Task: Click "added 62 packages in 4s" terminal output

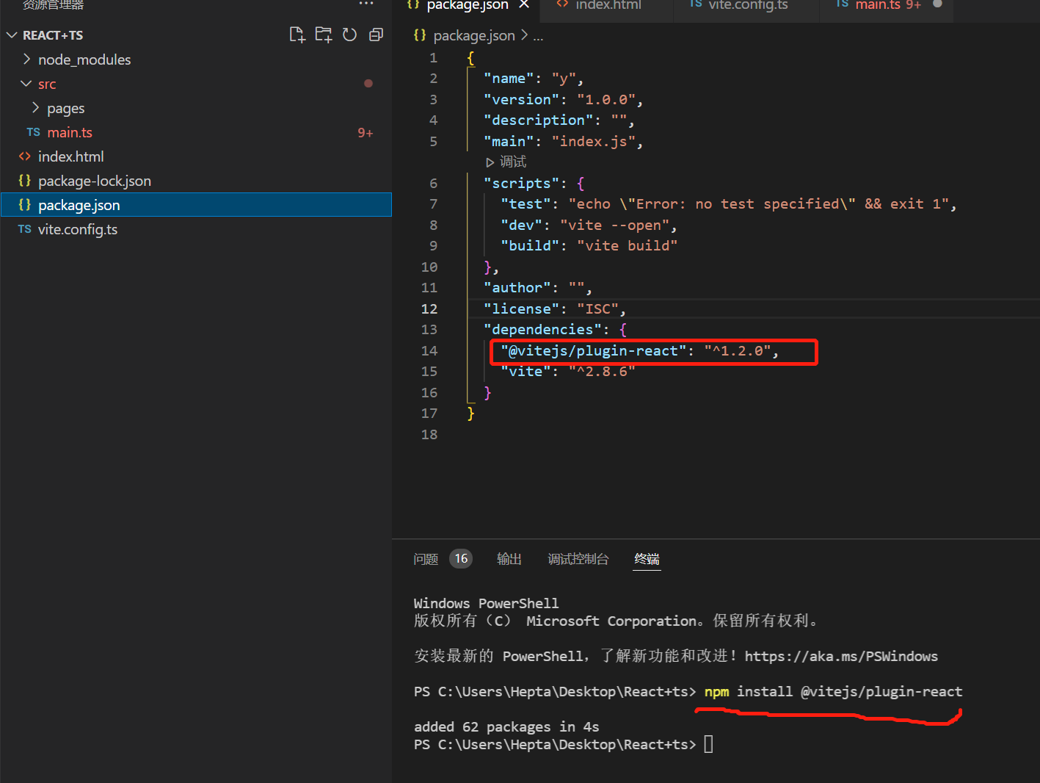Action: (x=506, y=726)
